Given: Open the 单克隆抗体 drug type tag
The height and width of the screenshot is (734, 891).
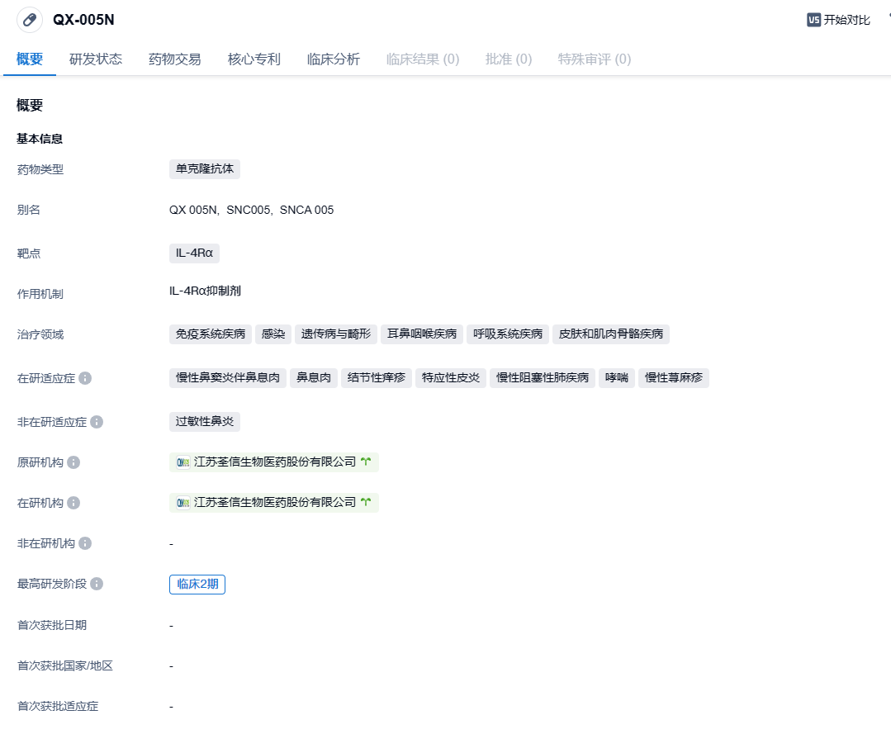Looking at the screenshot, I should (x=205, y=169).
